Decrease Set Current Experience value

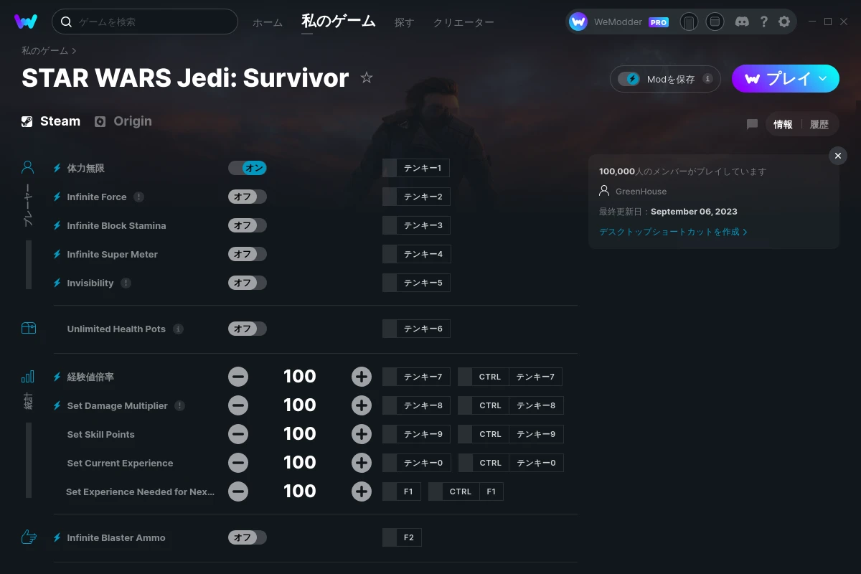(x=238, y=463)
